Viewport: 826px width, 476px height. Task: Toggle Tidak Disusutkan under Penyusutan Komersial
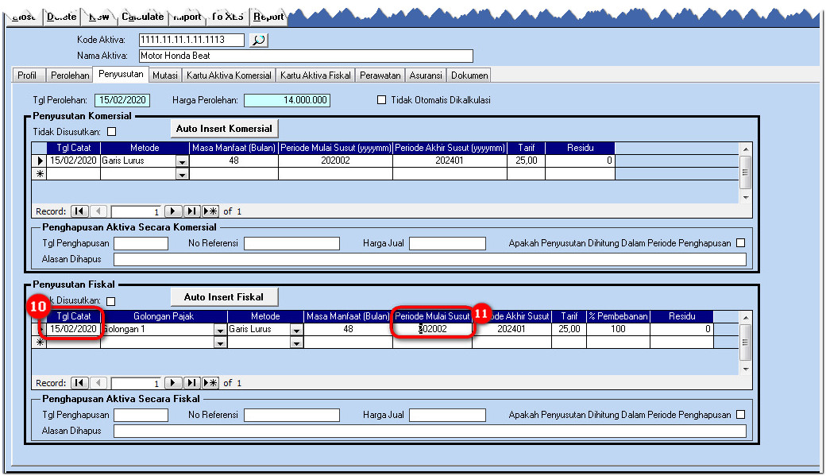111,132
